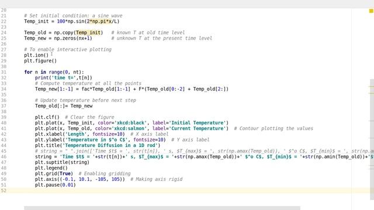The height and width of the screenshot is (210, 374).
Task: Click the 'for n in range(0, nt):' line
Action: click(x=54, y=72)
